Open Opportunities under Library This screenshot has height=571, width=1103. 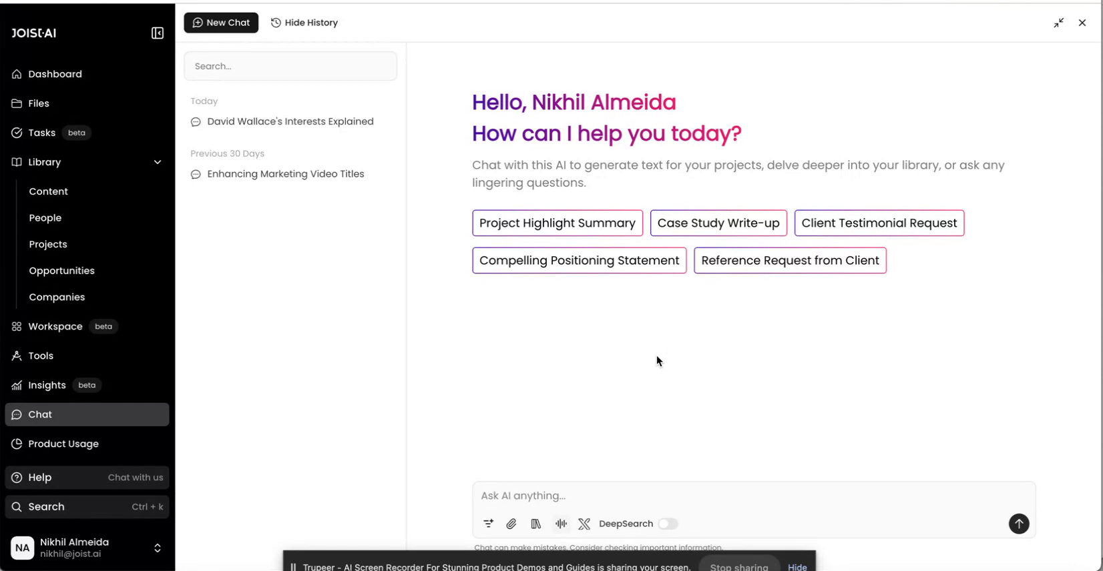coord(61,271)
